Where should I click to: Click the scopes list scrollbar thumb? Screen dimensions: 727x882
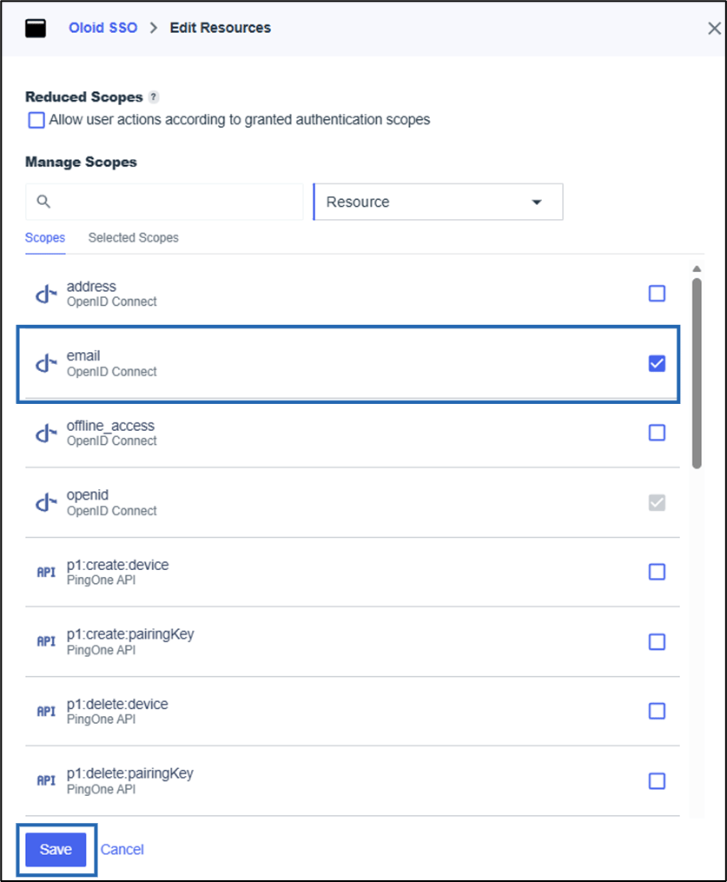coord(697,374)
